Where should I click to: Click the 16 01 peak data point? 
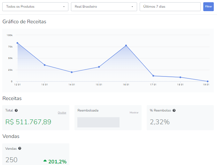click(x=126, y=45)
